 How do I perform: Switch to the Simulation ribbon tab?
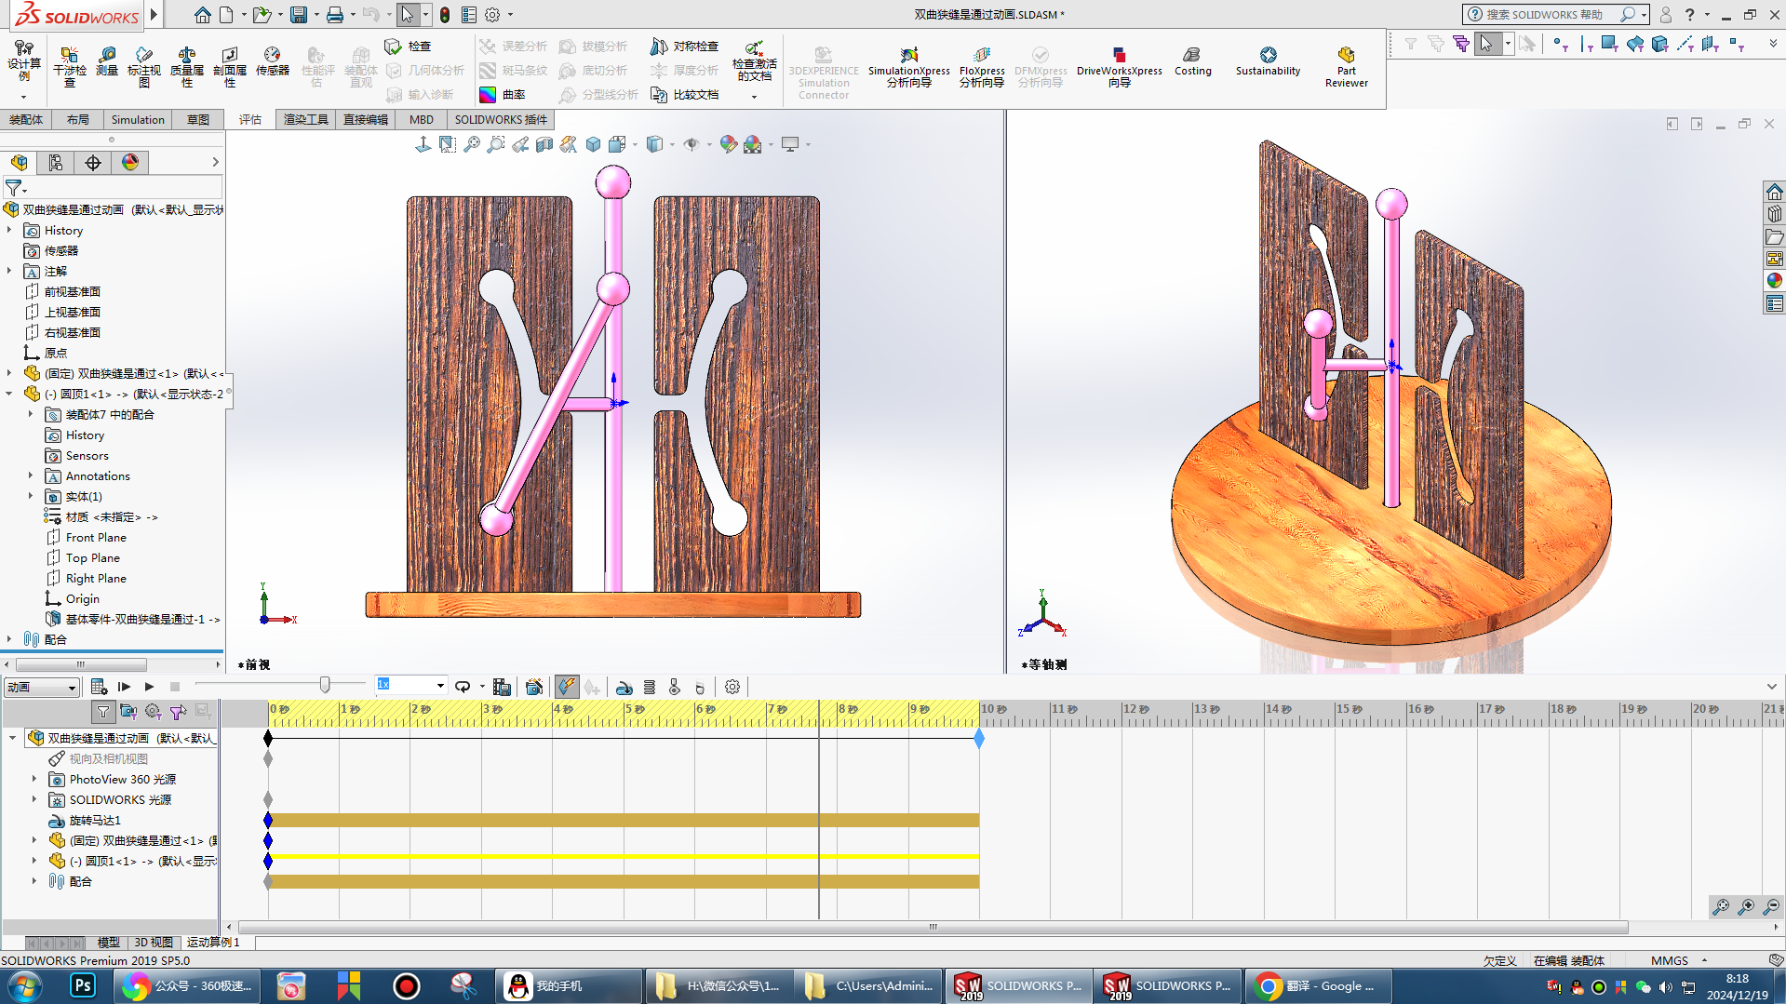138,120
